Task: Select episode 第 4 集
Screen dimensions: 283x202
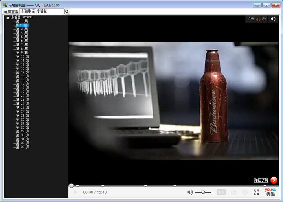Action: coord(22,33)
